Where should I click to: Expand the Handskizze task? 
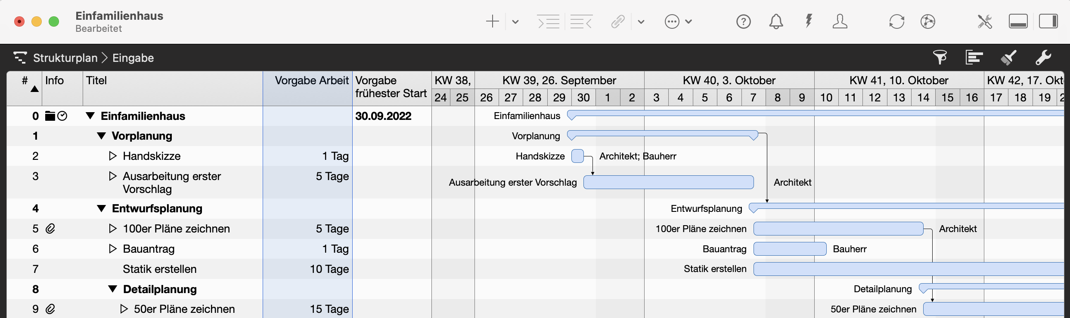point(113,156)
